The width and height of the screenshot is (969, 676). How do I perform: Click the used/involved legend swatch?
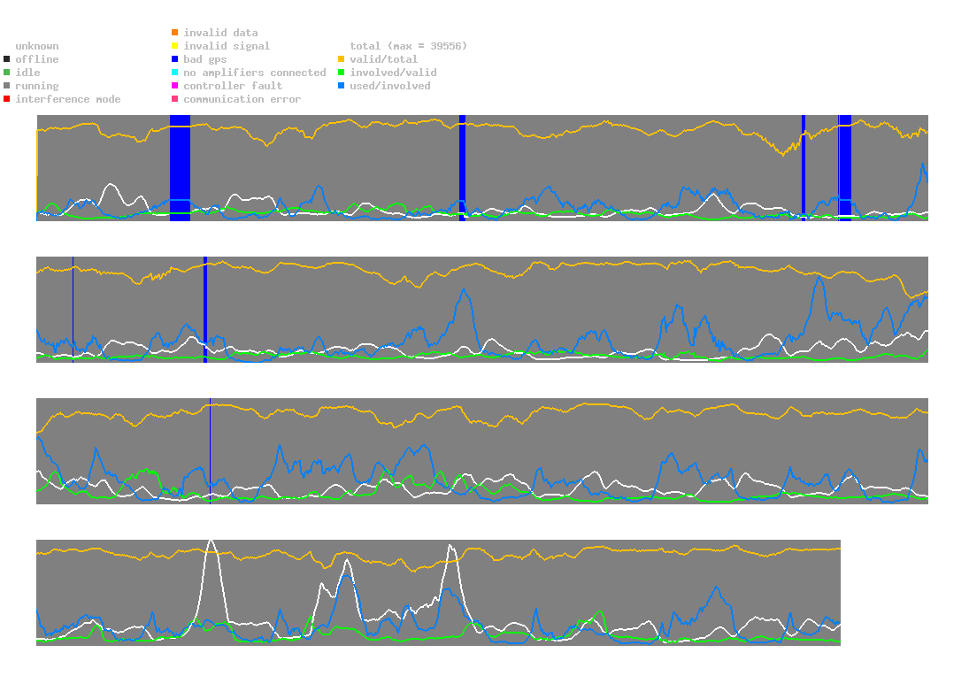(341, 86)
